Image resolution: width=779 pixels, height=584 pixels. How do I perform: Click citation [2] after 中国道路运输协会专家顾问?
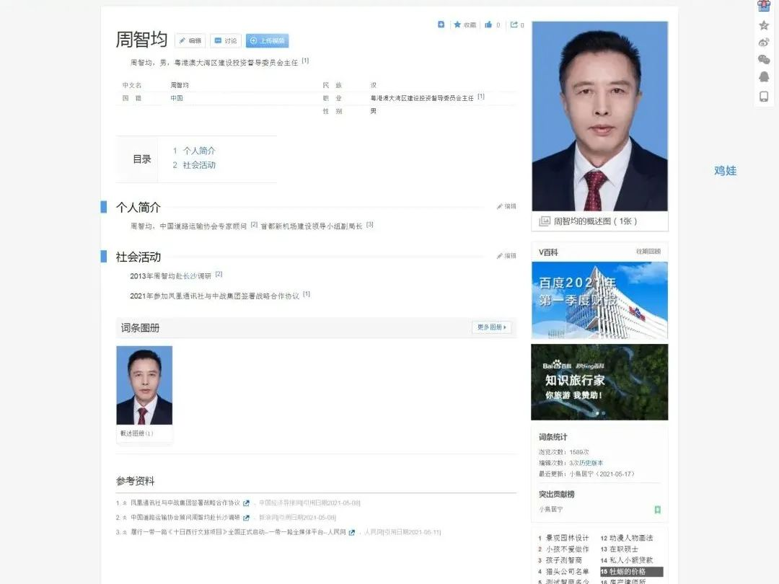click(254, 224)
